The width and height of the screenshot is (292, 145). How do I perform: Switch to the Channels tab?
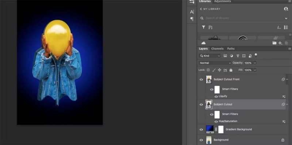[217, 49]
